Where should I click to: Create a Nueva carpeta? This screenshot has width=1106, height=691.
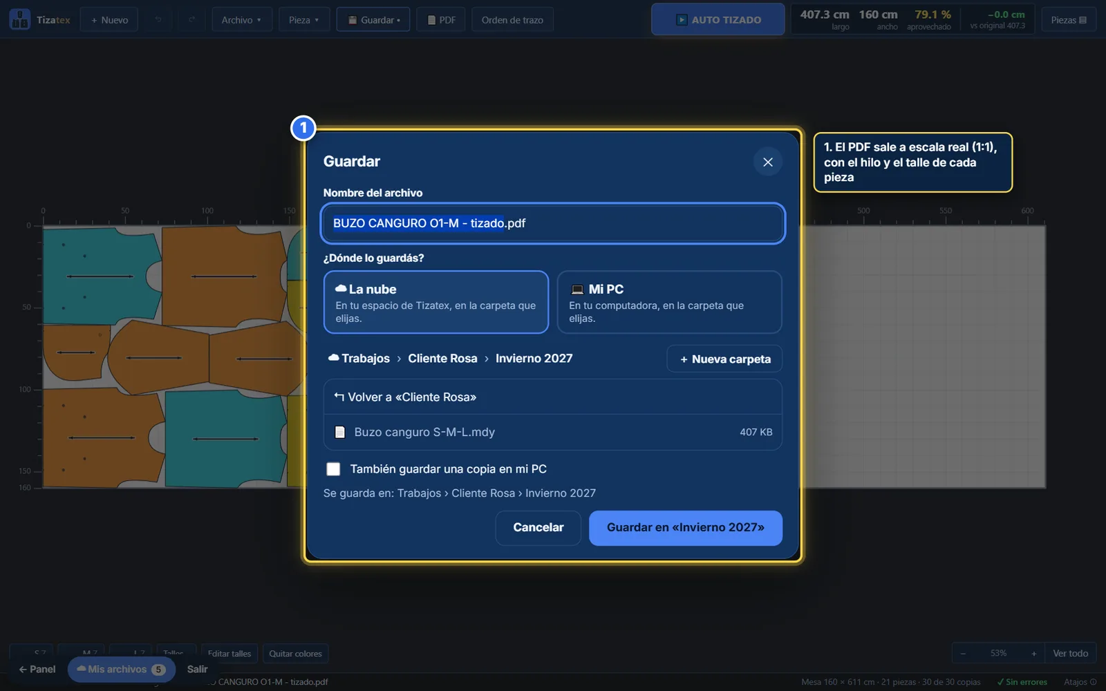point(724,359)
